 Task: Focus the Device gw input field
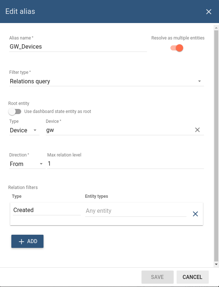[120, 130]
